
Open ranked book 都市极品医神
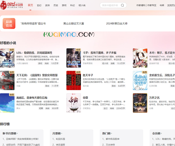(x=111, y=139)
